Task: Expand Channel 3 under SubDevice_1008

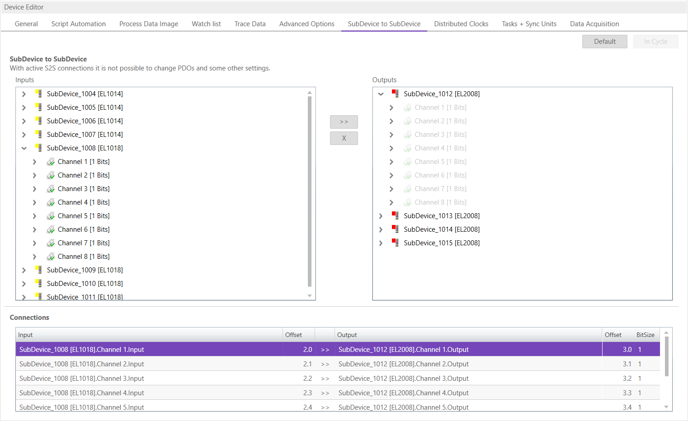Action: (34, 189)
